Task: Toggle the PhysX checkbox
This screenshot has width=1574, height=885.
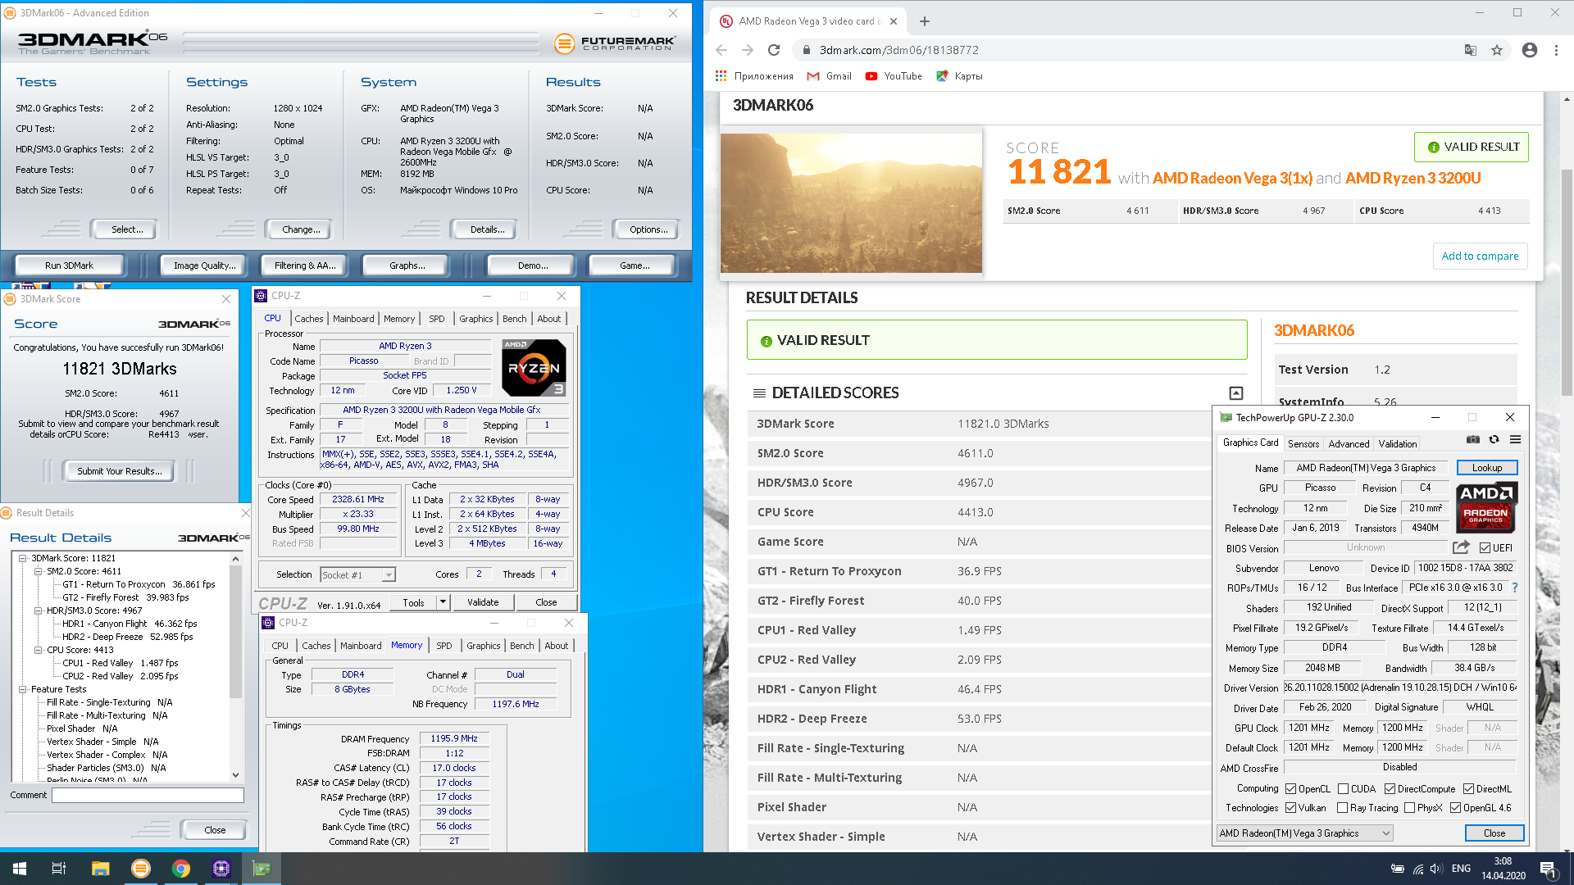Action: [1409, 808]
